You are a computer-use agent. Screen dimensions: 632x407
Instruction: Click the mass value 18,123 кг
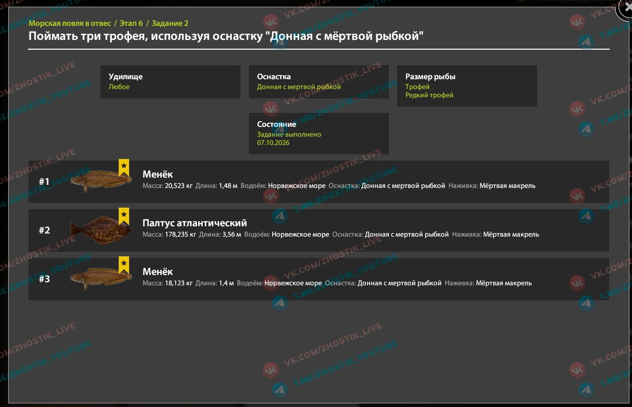(x=178, y=283)
